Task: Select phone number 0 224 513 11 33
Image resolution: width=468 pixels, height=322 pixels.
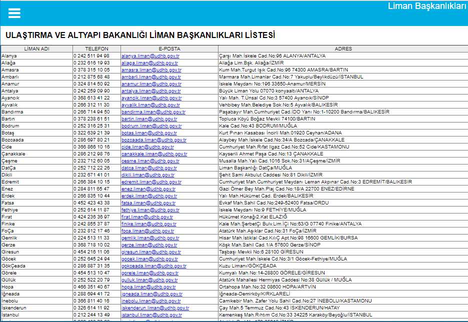Action: pos(91,238)
